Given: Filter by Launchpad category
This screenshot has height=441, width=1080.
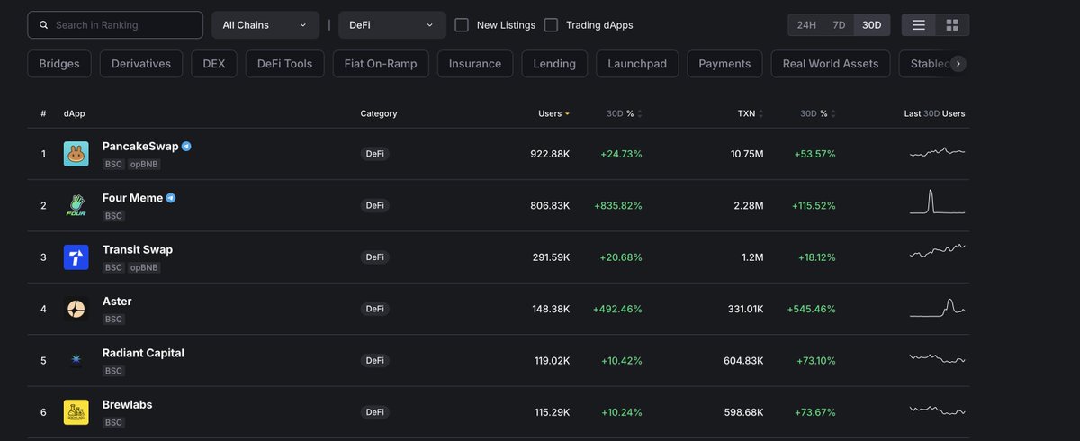Looking at the screenshot, I should point(637,64).
